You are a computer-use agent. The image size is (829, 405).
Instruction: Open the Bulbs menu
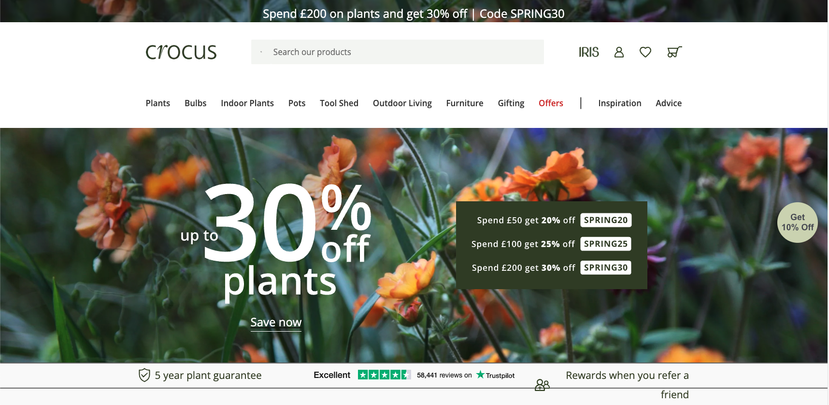coord(196,103)
